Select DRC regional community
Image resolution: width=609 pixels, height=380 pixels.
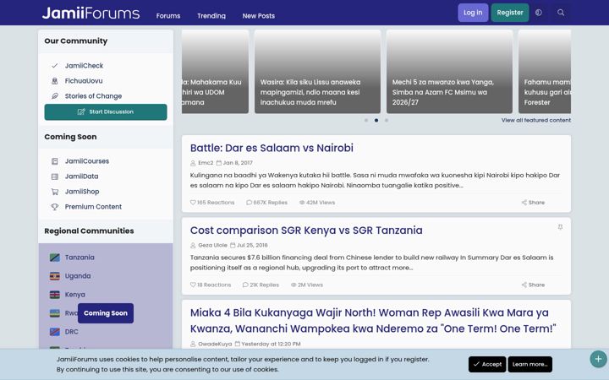[71, 332]
